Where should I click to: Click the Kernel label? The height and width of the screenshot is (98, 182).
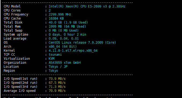pyautogui.click(x=9, y=51)
